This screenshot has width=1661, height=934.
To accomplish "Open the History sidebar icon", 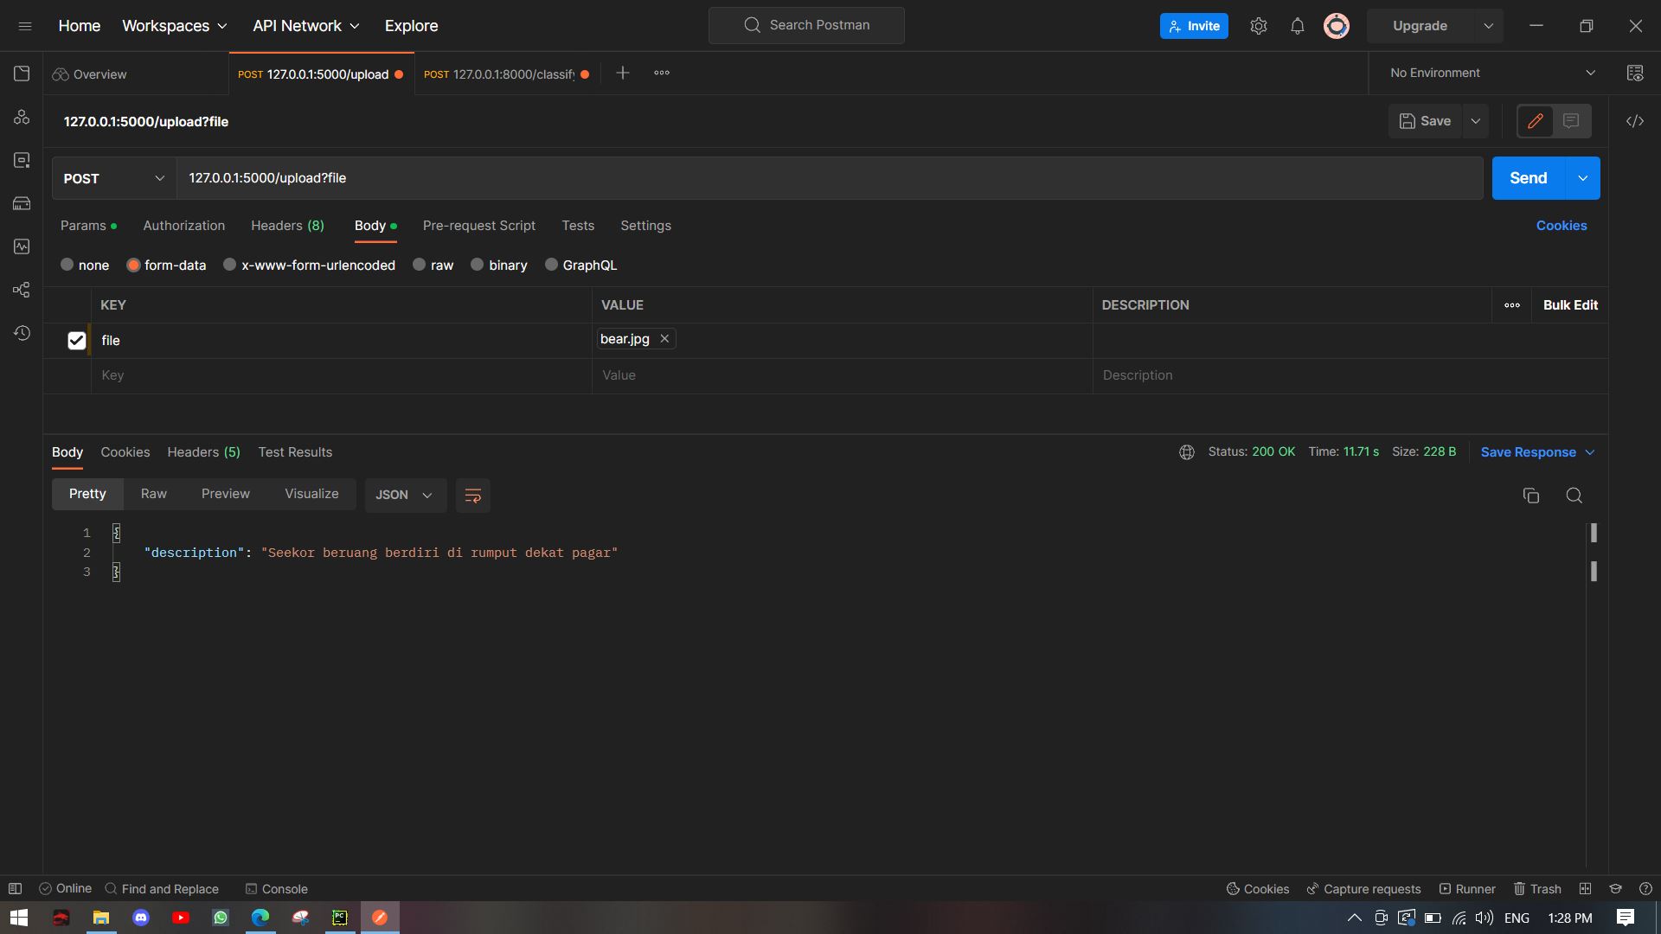I will pos(22,333).
